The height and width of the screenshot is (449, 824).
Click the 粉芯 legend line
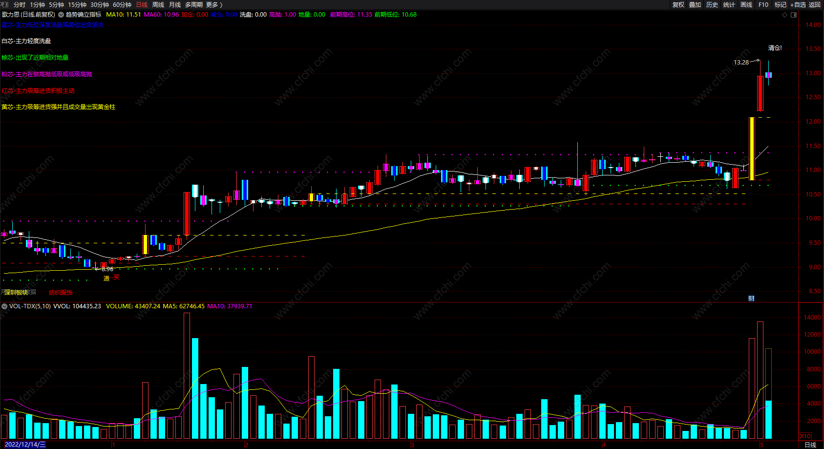(47, 74)
